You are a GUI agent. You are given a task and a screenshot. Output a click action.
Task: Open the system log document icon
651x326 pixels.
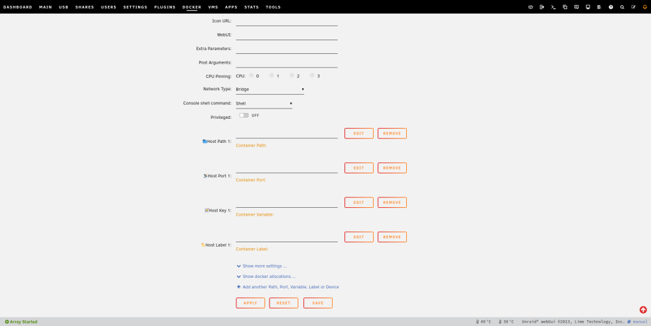(599, 7)
